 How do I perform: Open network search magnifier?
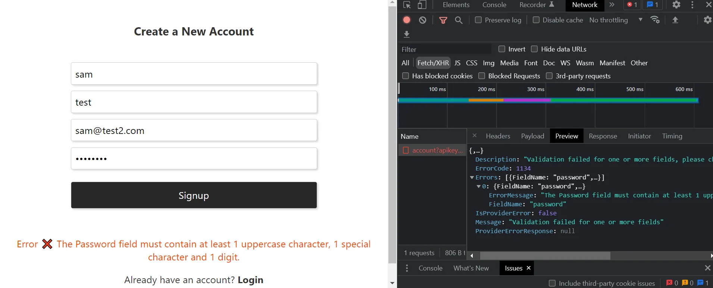[x=459, y=20]
